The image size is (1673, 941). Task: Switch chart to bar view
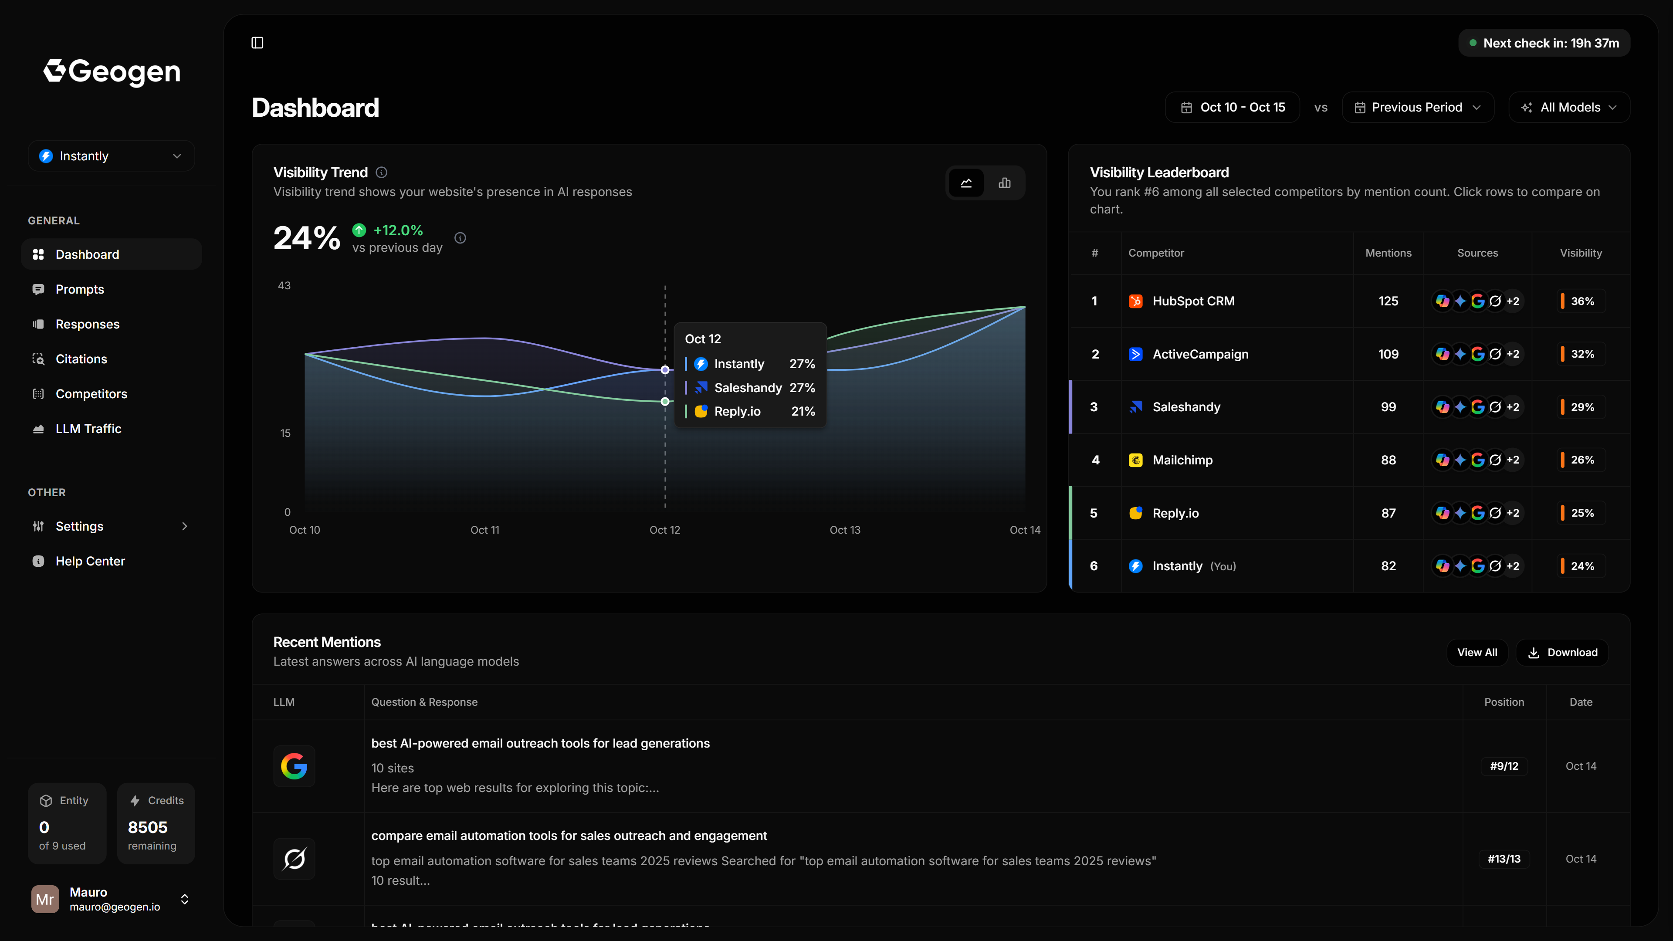[1004, 183]
